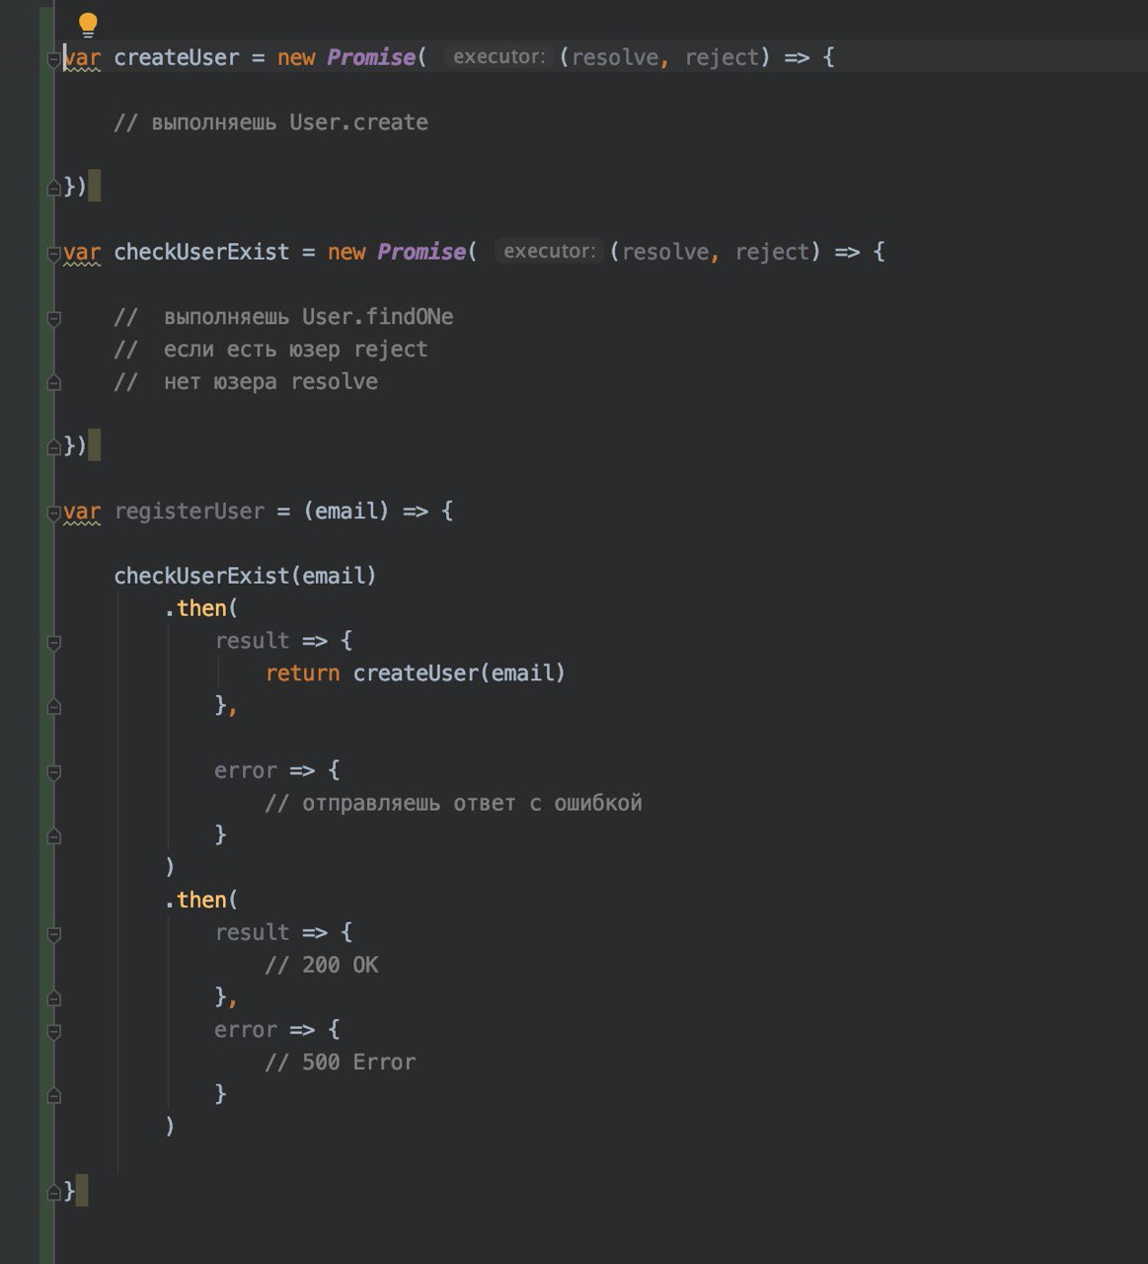The height and width of the screenshot is (1264, 1148).
Task: Click comment '// если есть юзер reject'
Action: (x=270, y=350)
